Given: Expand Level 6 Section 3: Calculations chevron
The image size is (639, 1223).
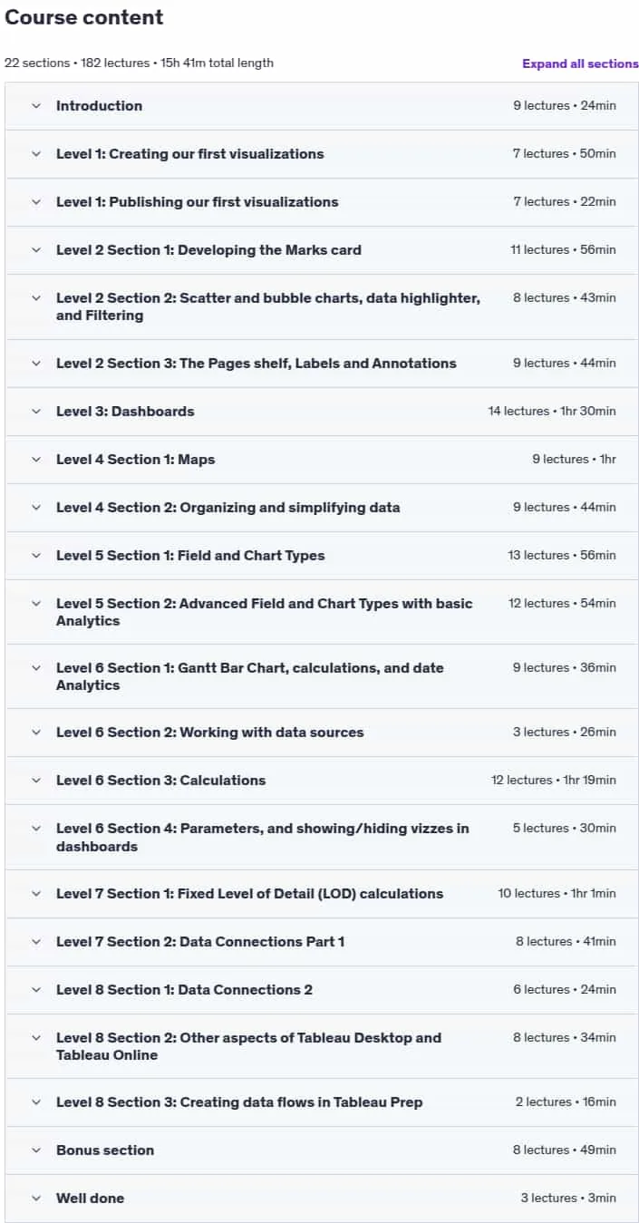Looking at the screenshot, I should coord(36,781).
